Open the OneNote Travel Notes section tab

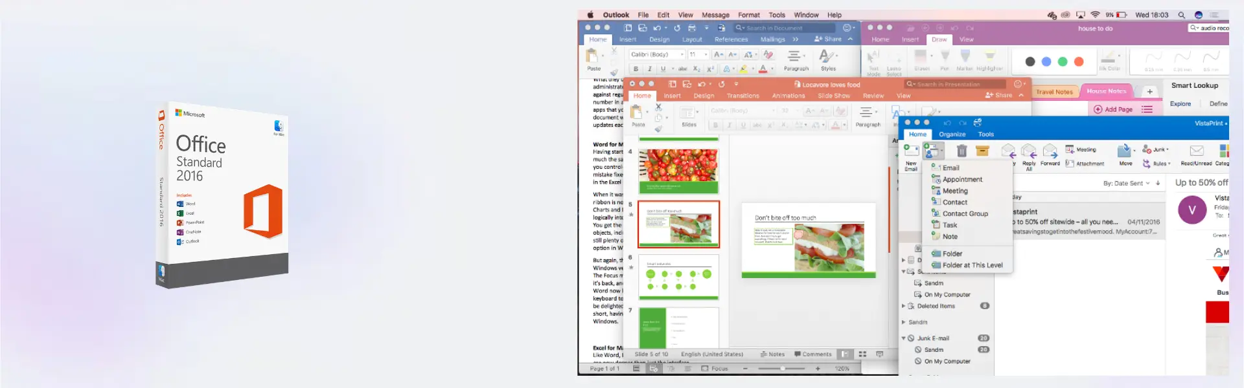(1054, 92)
